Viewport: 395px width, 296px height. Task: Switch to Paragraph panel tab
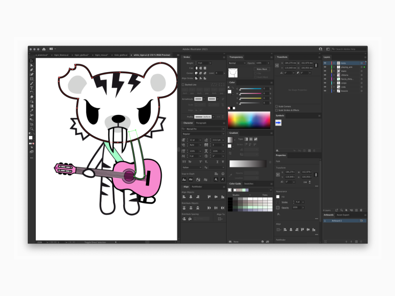click(201, 123)
